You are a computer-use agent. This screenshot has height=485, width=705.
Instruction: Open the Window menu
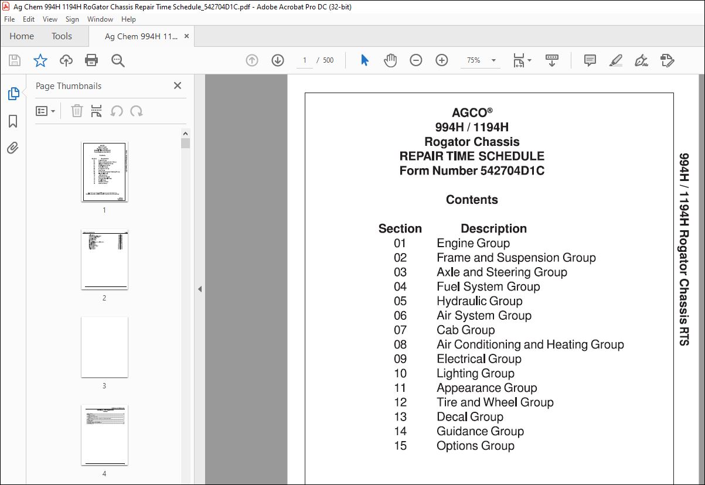click(100, 19)
